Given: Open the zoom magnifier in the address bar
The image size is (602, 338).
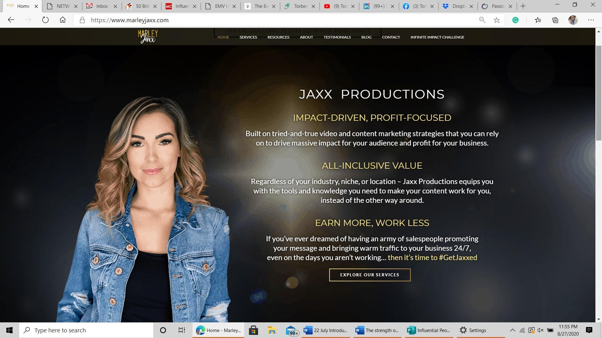Looking at the screenshot, I should (482, 20).
